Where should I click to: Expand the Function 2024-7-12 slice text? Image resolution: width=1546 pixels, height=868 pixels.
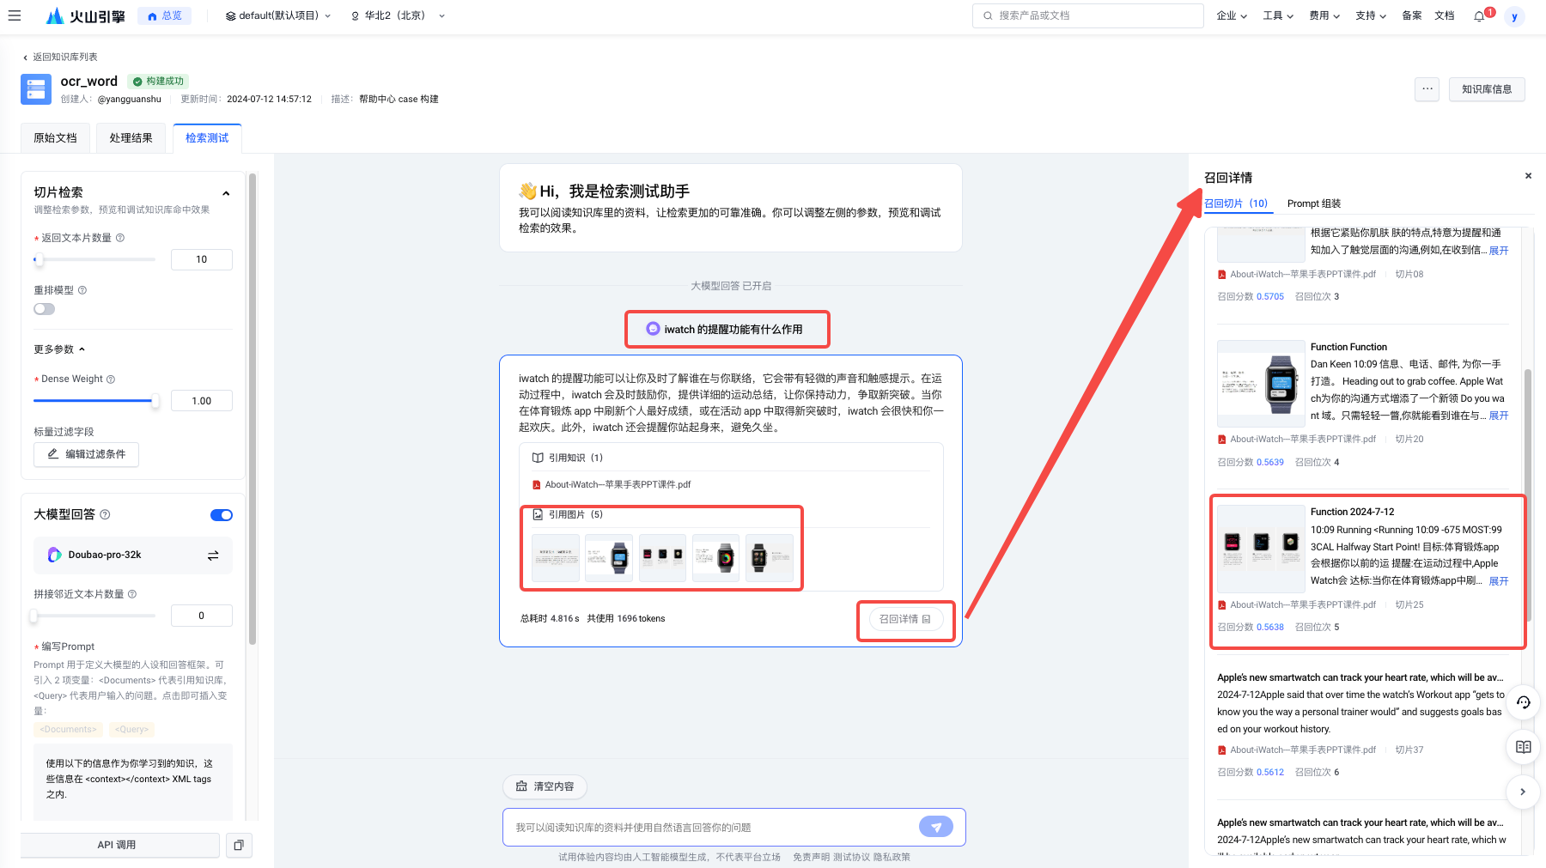[x=1499, y=581]
